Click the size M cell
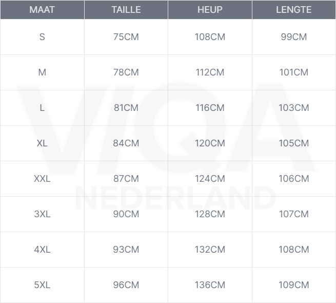 coord(42,72)
